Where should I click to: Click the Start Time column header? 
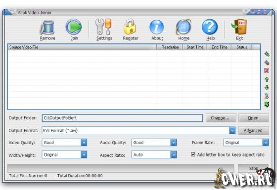(x=195, y=47)
